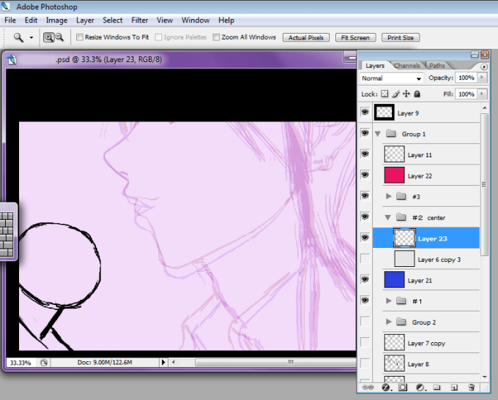The image size is (498, 400).
Task: Create a new group folder icon
Action: tap(437, 387)
